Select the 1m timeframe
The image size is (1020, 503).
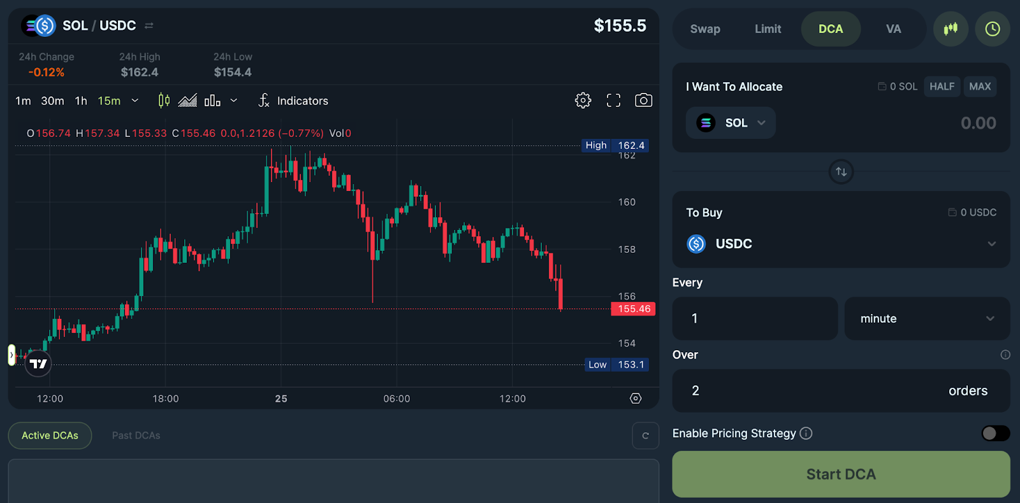pyautogui.click(x=23, y=101)
